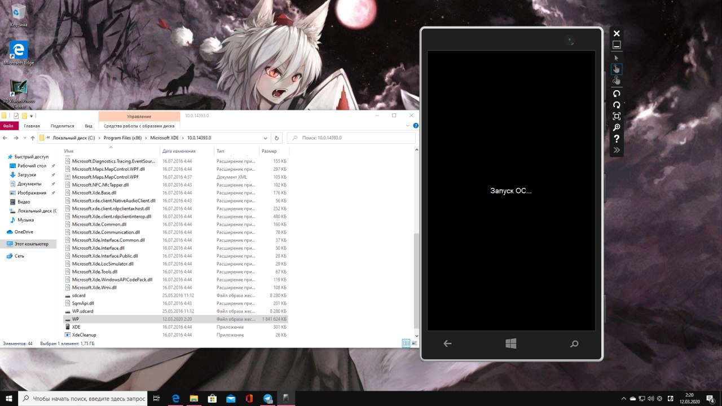Tap the phone's Windows Start button
This screenshot has height=406, width=722.
[511, 343]
